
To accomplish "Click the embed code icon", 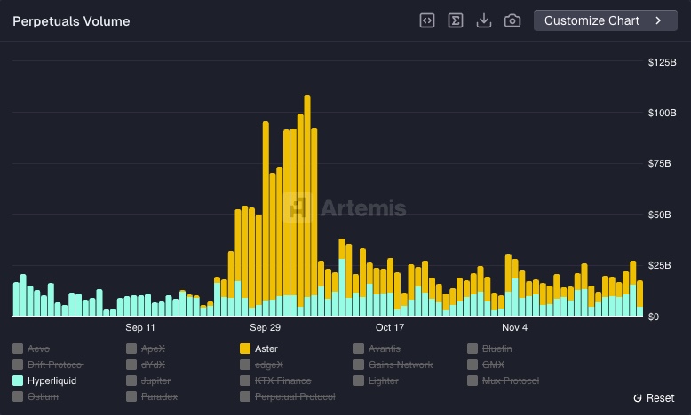I will click(x=427, y=20).
